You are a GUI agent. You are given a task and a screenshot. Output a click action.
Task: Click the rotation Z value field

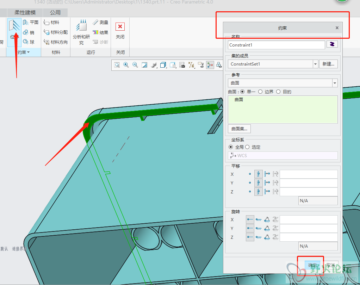click(x=309, y=237)
